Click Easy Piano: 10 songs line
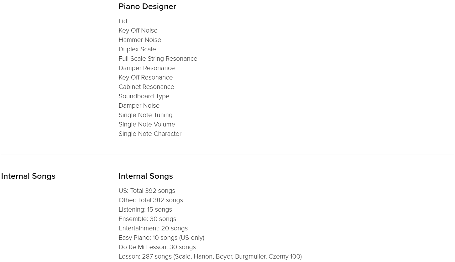 [x=161, y=238]
